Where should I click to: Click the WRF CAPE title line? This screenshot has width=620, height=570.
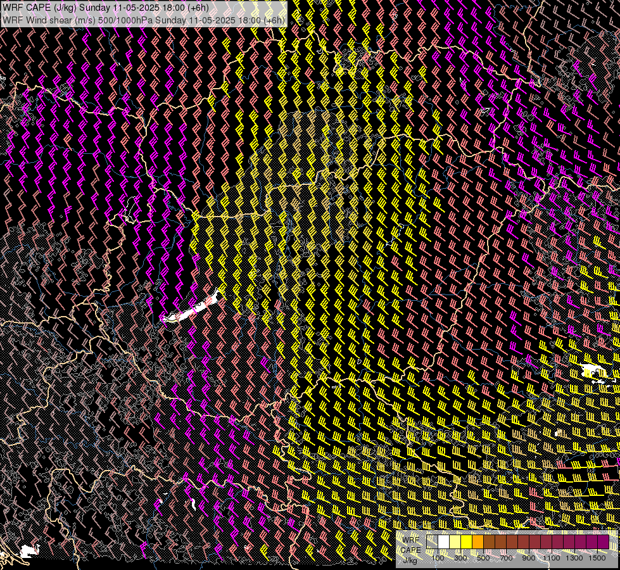pos(105,8)
